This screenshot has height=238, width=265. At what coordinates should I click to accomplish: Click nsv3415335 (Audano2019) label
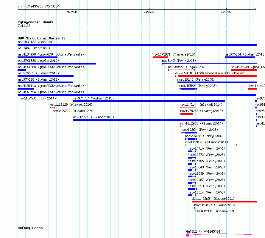215,211
